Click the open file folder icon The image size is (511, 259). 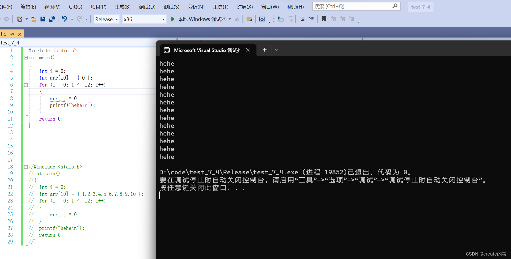34,19
